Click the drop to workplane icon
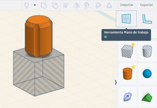Viewport: 157px width, 108px height. click(x=109, y=5)
